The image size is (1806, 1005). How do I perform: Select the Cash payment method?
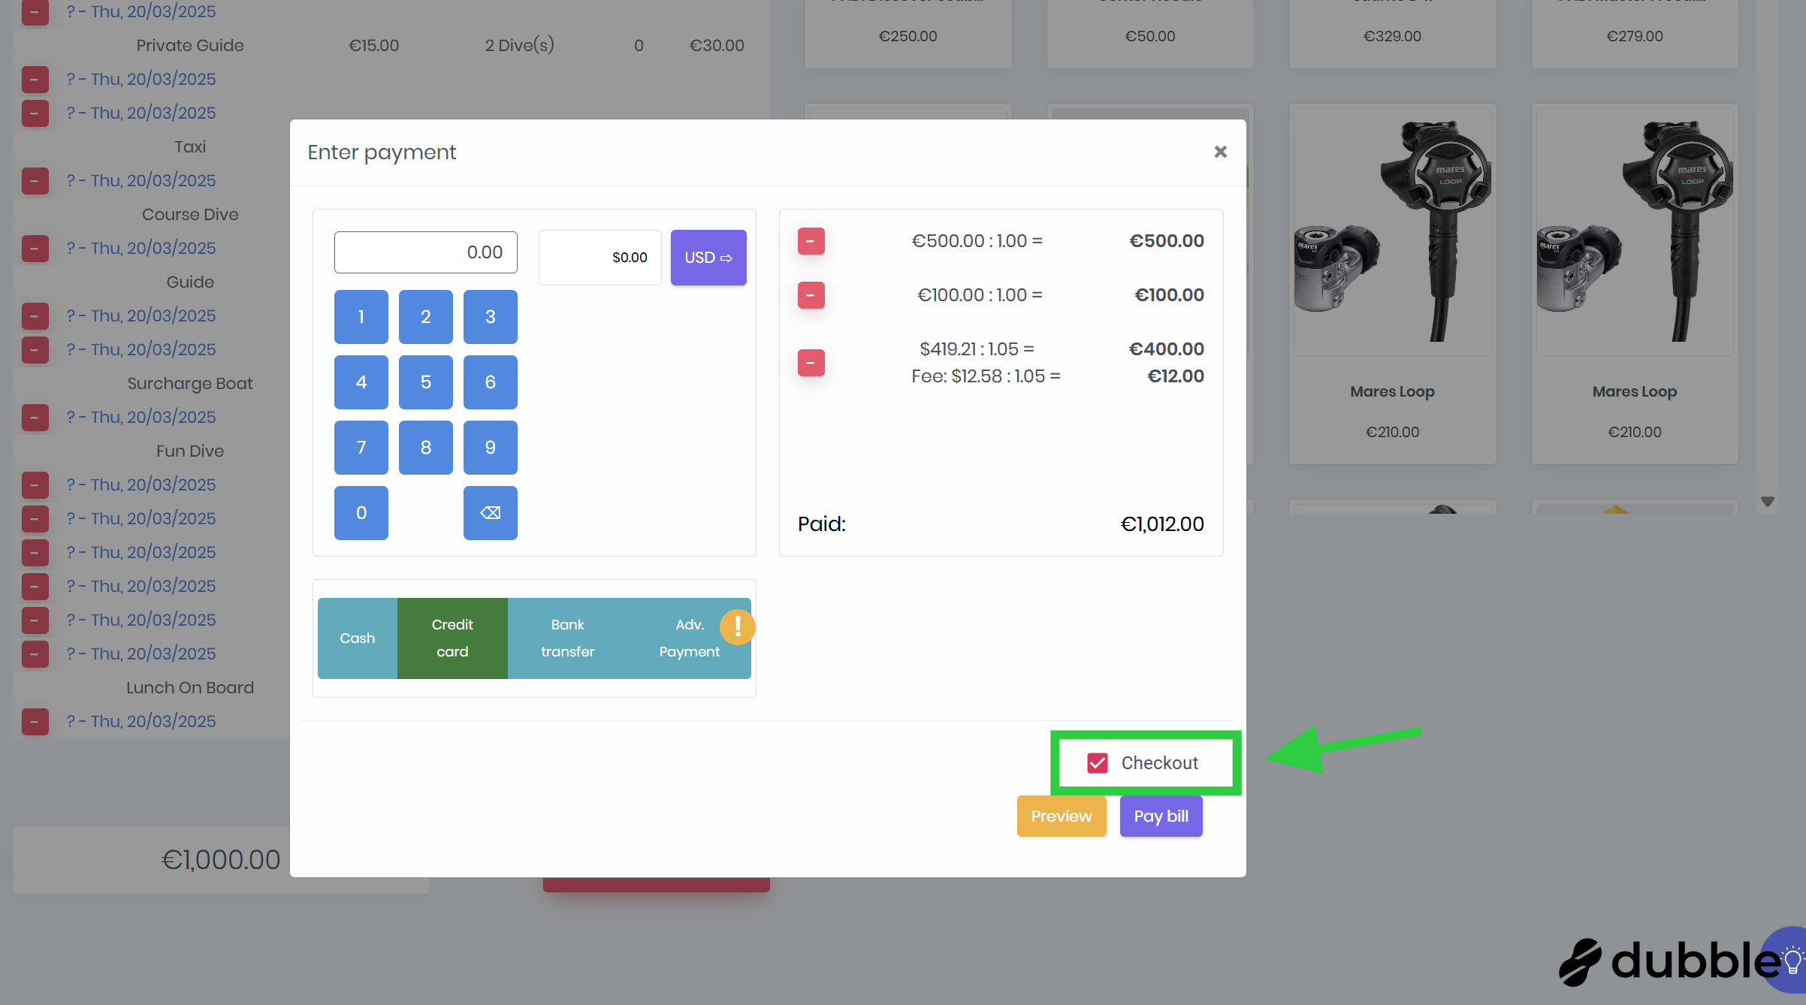coord(357,638)
